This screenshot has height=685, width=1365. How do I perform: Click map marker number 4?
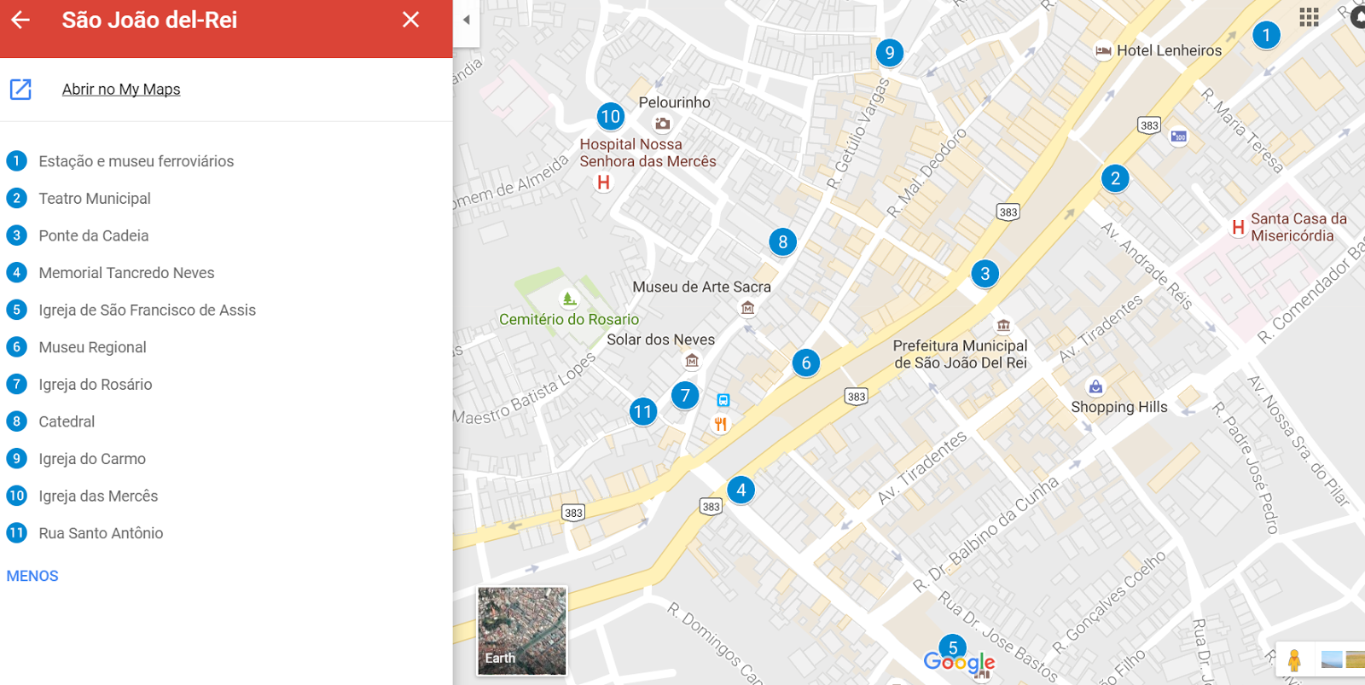[741, 490]
